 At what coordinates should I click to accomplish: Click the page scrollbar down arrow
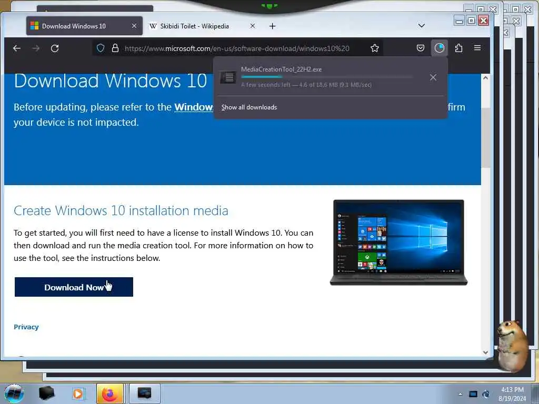[x=485, y=352]
